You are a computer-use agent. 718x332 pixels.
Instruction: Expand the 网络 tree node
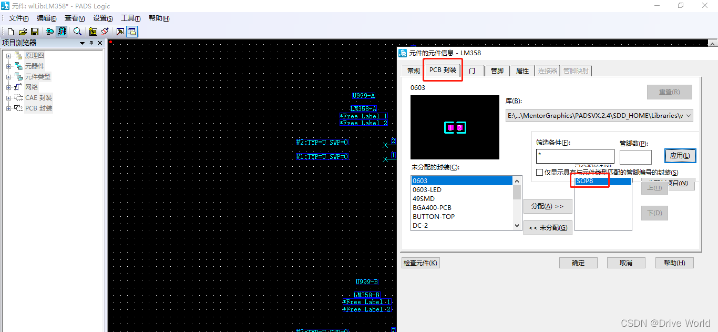(x=8, y=87)
